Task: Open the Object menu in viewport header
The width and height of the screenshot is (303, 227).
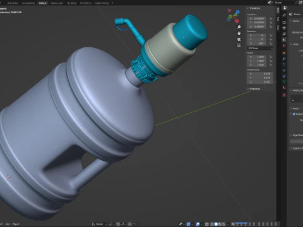Action: pyautogui.click(x=16, y=224)
